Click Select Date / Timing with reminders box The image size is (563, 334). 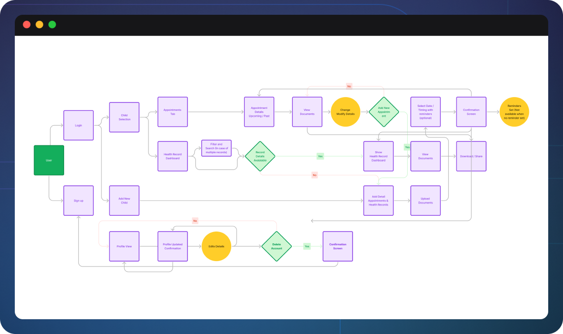click(x=425, y=112)
